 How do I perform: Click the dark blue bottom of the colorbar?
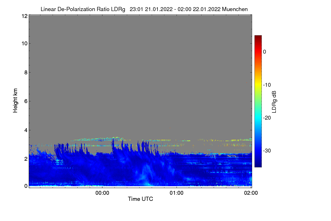pos(258,165)
